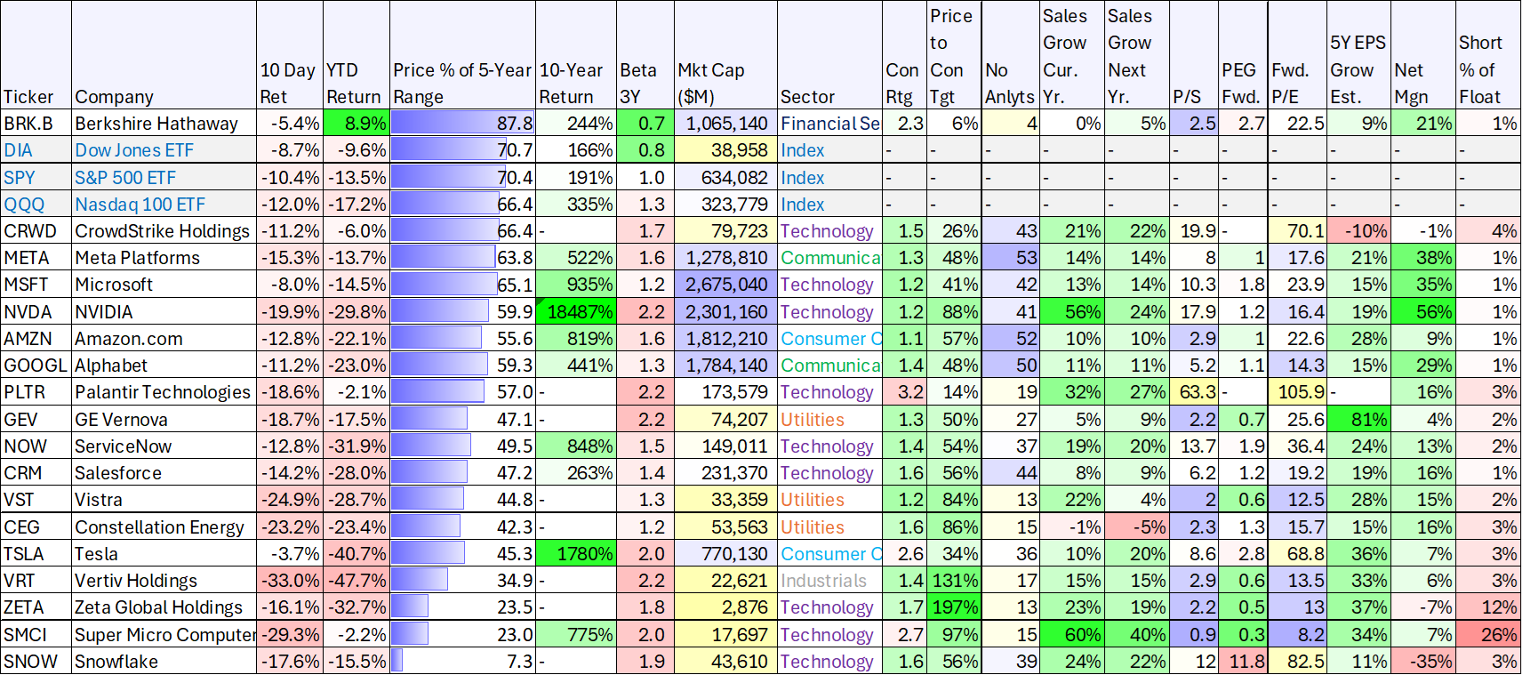Viewport: 1522px width, 675px height.
Task: Click the green 8.9% YTD return cell
Action: point(356,124)
